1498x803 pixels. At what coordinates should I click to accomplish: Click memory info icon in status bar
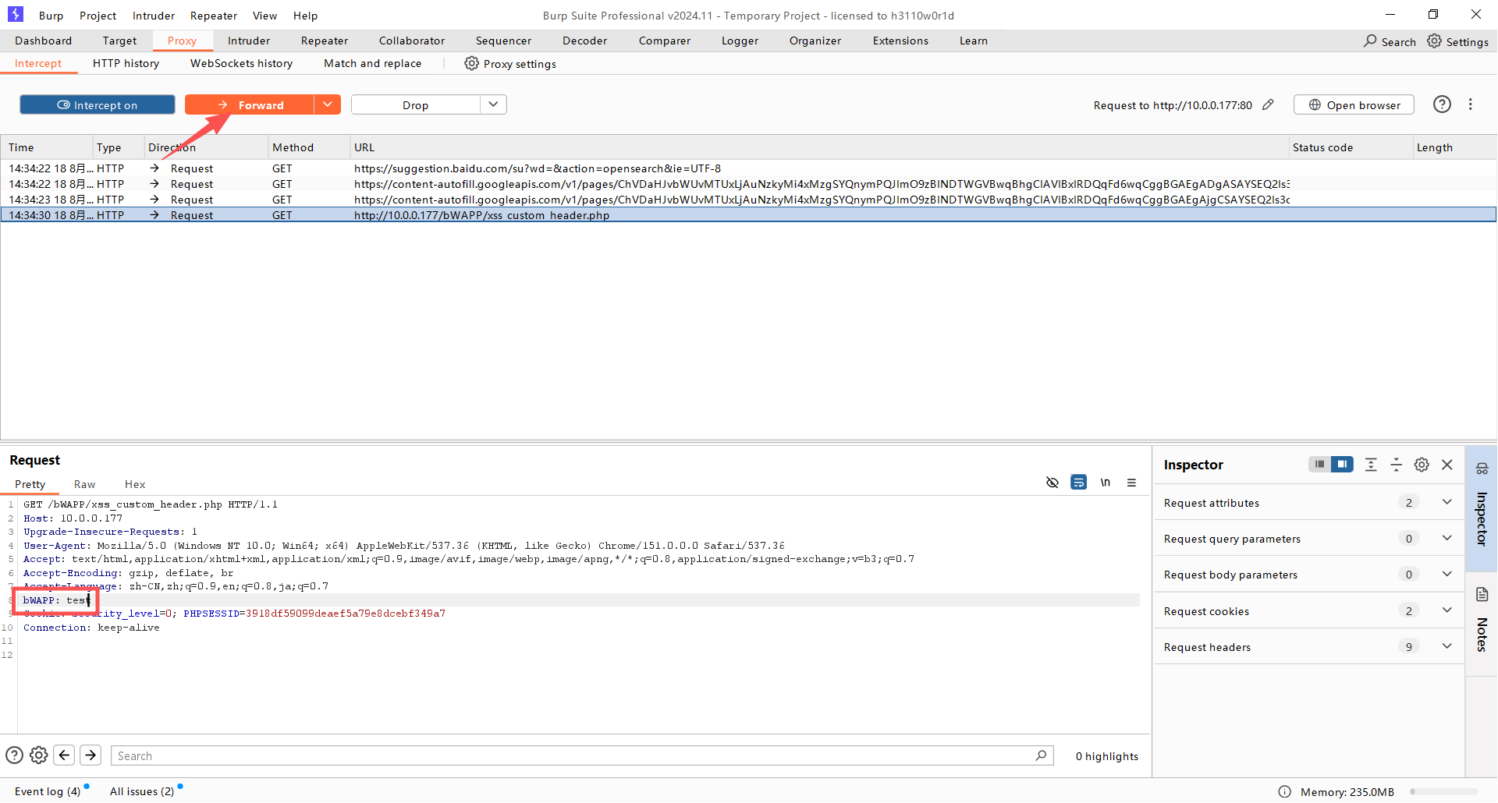point(1284,791)
